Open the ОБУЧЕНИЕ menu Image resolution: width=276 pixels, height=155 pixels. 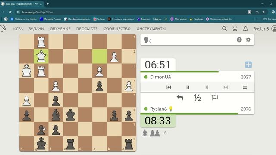coord(60,29)
